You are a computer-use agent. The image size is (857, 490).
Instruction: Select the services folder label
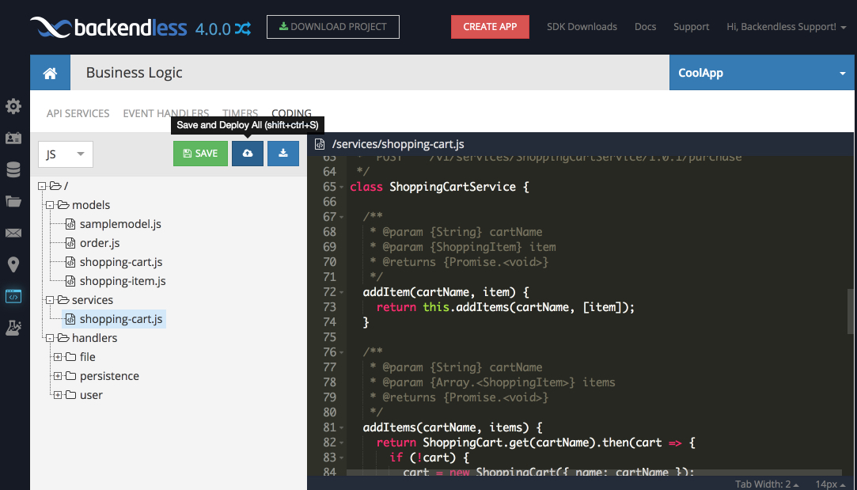93,300
